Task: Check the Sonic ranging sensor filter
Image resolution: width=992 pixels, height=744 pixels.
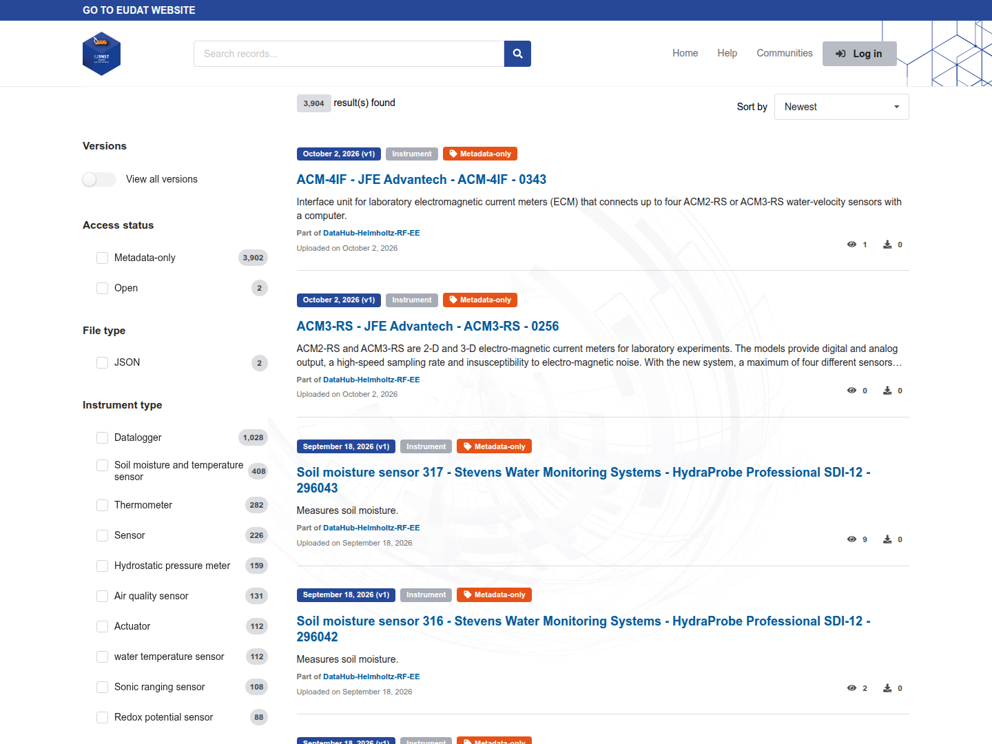Action: pyautogui.click(x=102, y=687)
